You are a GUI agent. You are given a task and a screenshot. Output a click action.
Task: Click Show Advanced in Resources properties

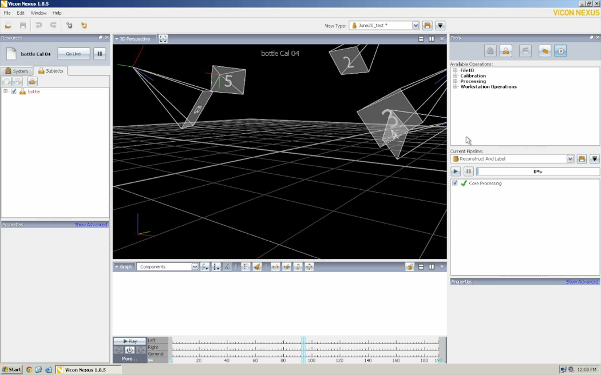pos(91,225)
